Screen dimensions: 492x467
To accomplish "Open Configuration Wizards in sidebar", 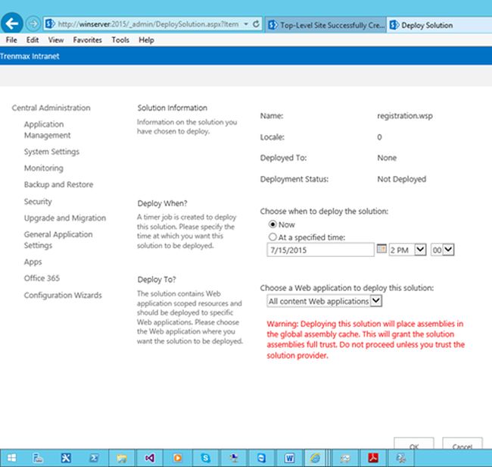I will (x=63, y=295).
